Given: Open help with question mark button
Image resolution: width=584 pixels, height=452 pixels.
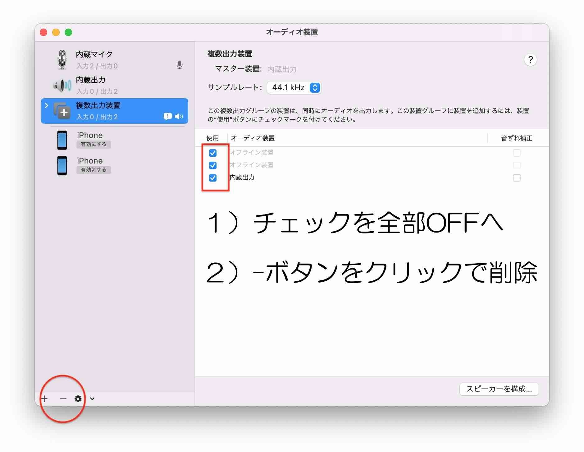Looking at the screenshot, I should pos(531,60).
